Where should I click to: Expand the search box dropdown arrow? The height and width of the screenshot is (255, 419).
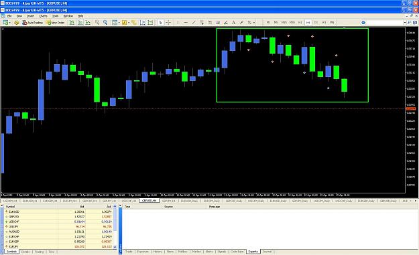[405, 23]
